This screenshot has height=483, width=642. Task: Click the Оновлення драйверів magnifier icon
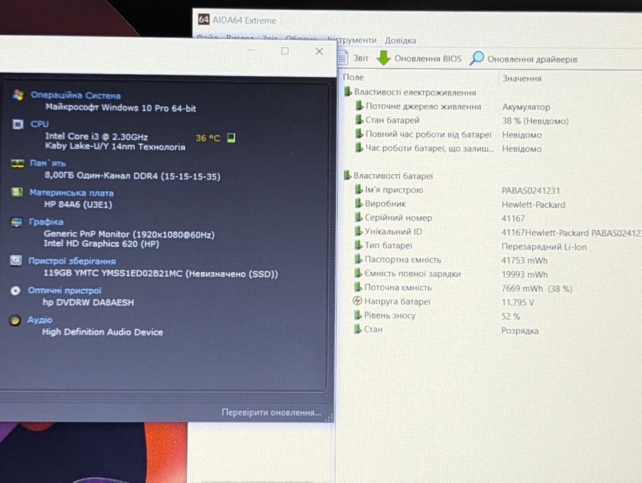(477, 59)
